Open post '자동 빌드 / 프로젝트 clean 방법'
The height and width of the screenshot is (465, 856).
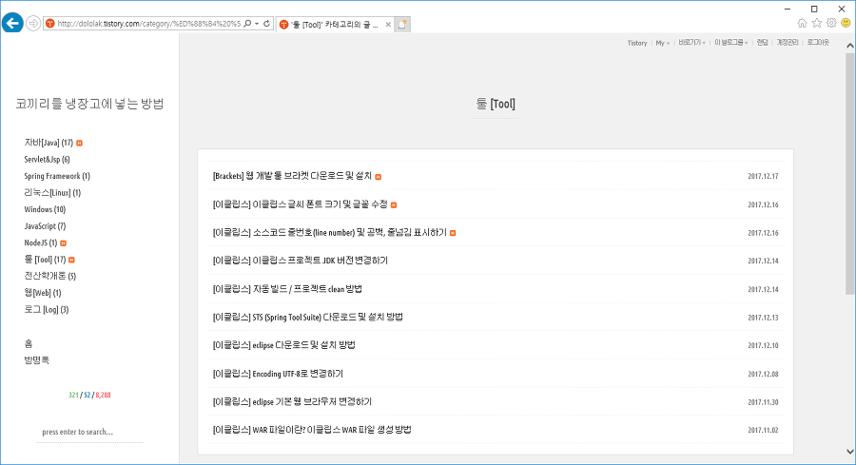[287, 289]
